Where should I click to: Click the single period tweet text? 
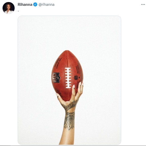tap(18, 11)
